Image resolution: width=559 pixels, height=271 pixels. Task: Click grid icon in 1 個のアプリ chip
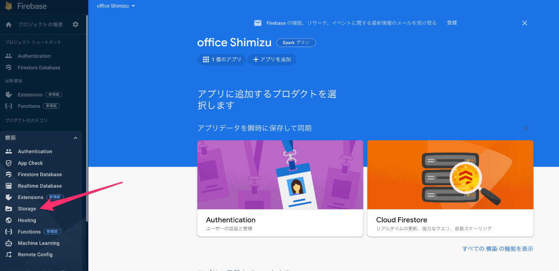coord(206,59)
